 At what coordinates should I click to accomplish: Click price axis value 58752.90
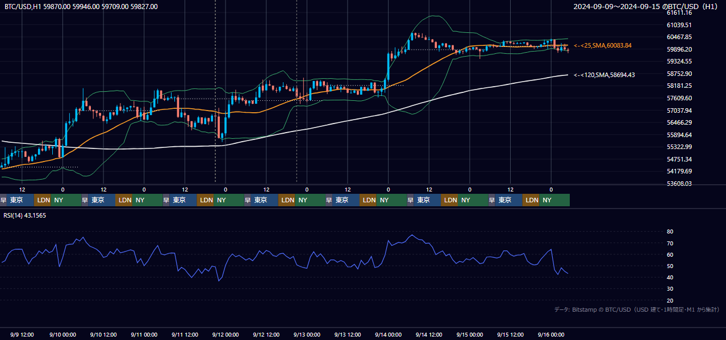point(679,74)
